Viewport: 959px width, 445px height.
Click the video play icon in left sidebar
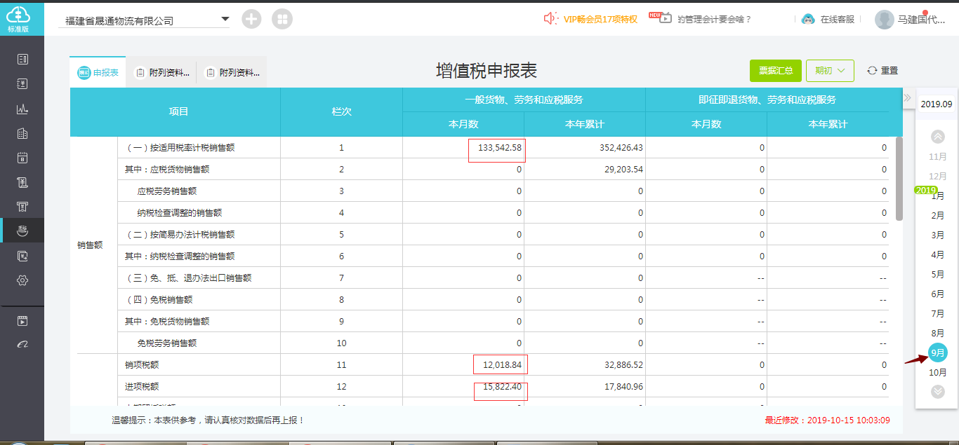22,321
